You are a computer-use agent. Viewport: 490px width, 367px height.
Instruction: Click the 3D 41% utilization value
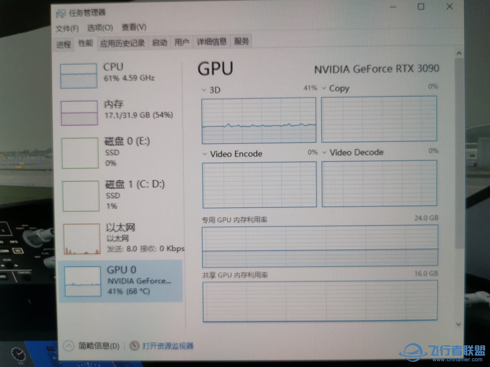tap(310, 88)
